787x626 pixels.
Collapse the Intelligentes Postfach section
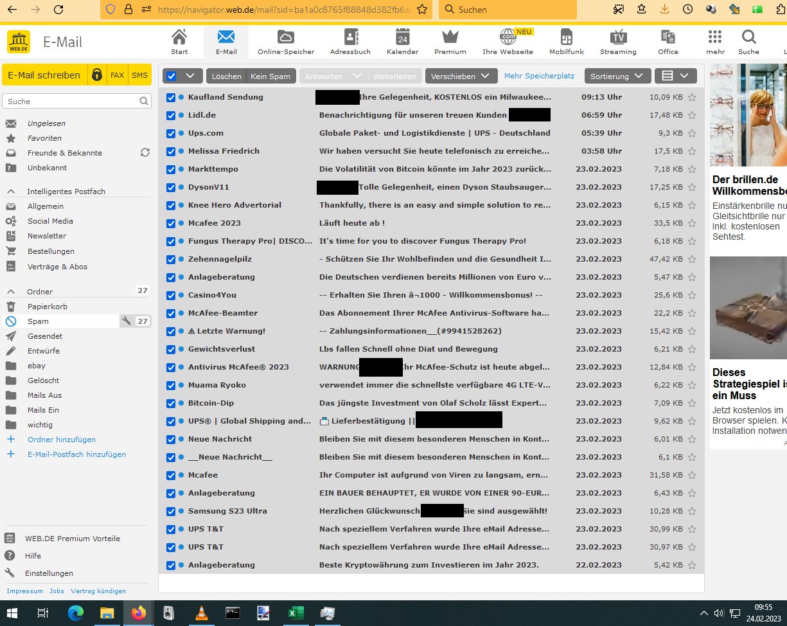point(11,192)
